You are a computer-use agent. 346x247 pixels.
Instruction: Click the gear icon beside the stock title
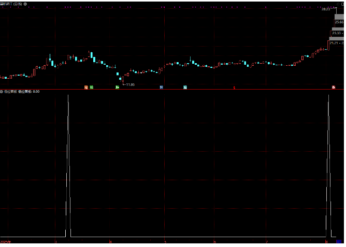pos(26,4)
